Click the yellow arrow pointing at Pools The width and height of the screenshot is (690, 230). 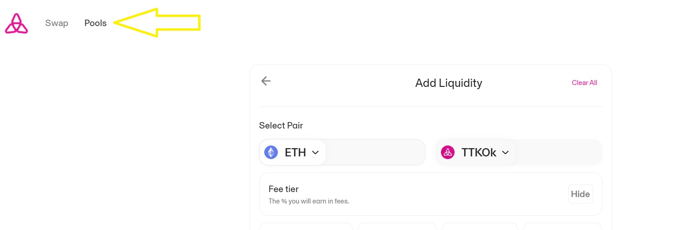point(157,23)
